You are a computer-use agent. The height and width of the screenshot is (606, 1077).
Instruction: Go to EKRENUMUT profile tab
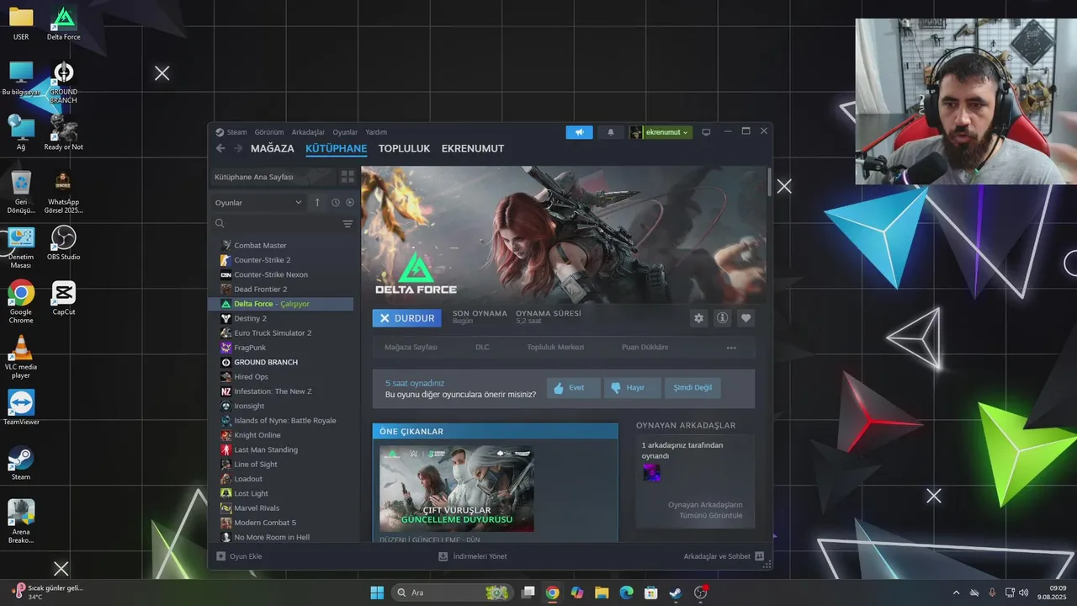(473, 148)
